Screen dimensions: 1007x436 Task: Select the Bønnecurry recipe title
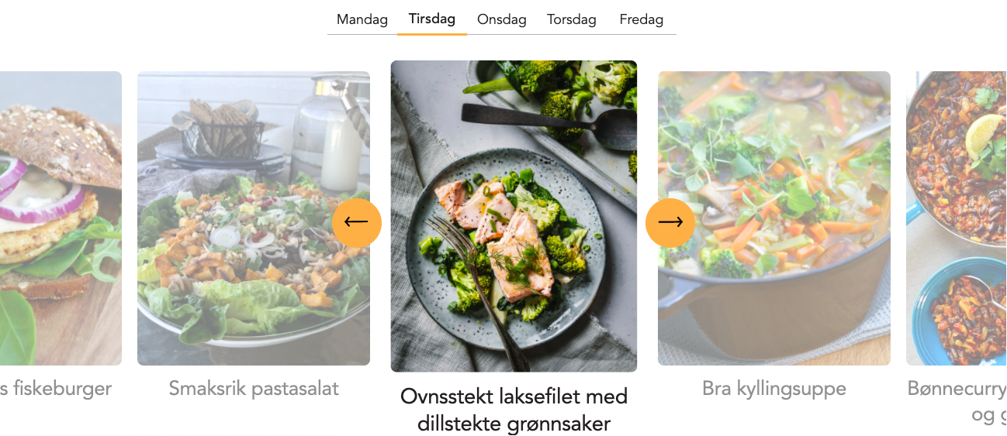point(957,389)
